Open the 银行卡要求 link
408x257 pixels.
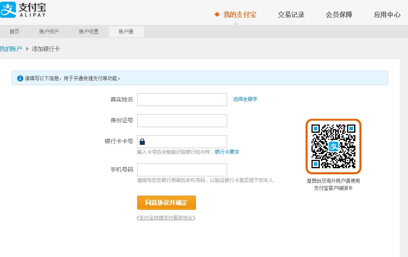[x=227, y=152]
